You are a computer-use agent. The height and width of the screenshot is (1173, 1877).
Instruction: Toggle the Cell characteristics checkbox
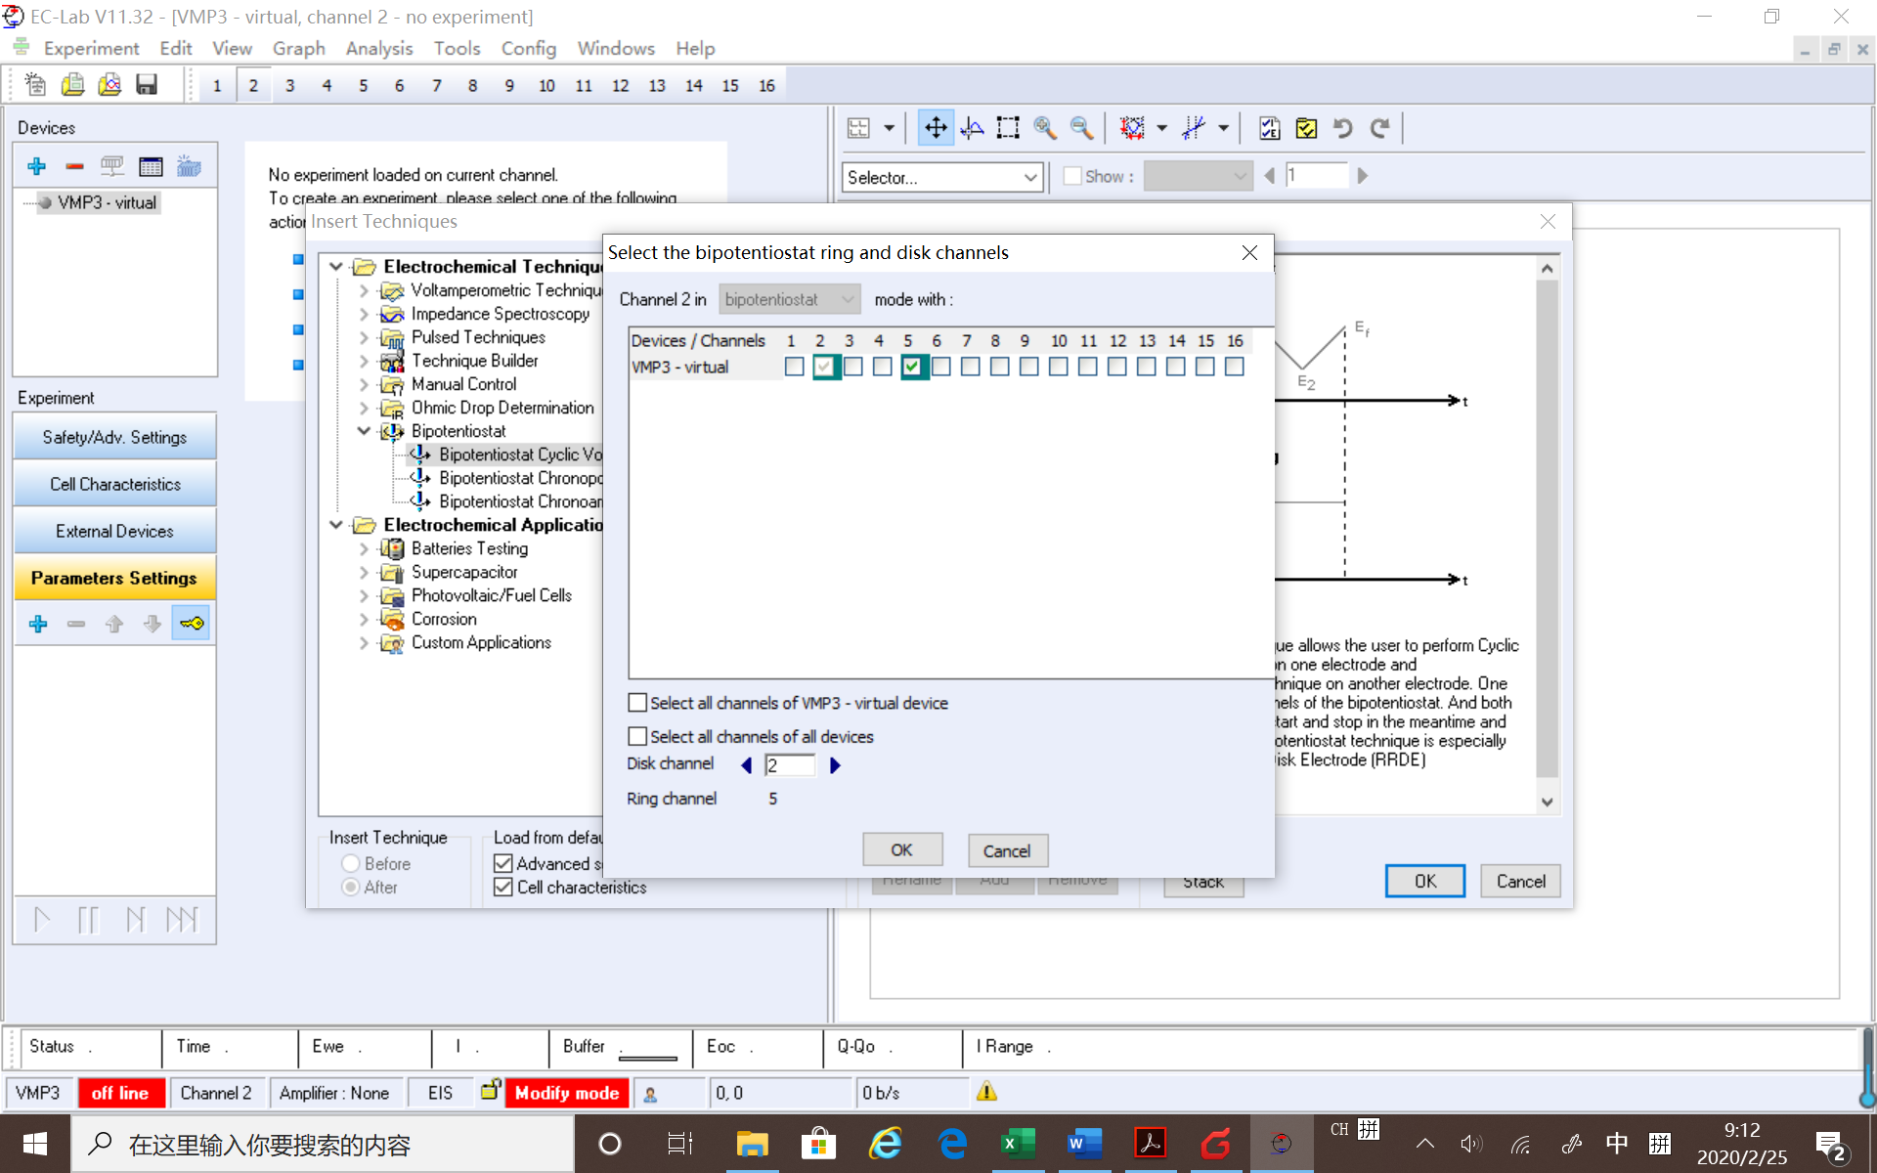(503, 887)
